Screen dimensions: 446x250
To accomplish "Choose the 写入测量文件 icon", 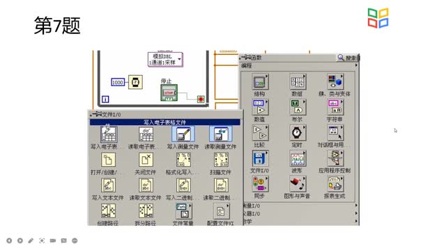I will point(183,134).
